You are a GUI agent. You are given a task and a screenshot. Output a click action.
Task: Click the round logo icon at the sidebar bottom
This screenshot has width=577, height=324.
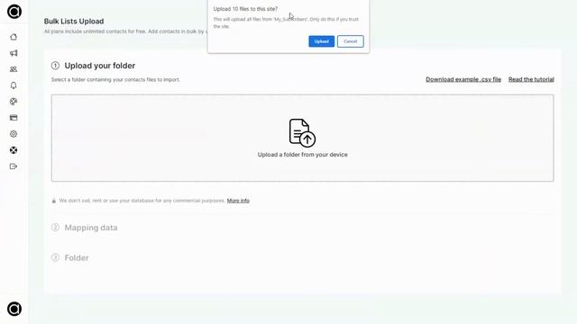tap(14, 309)
